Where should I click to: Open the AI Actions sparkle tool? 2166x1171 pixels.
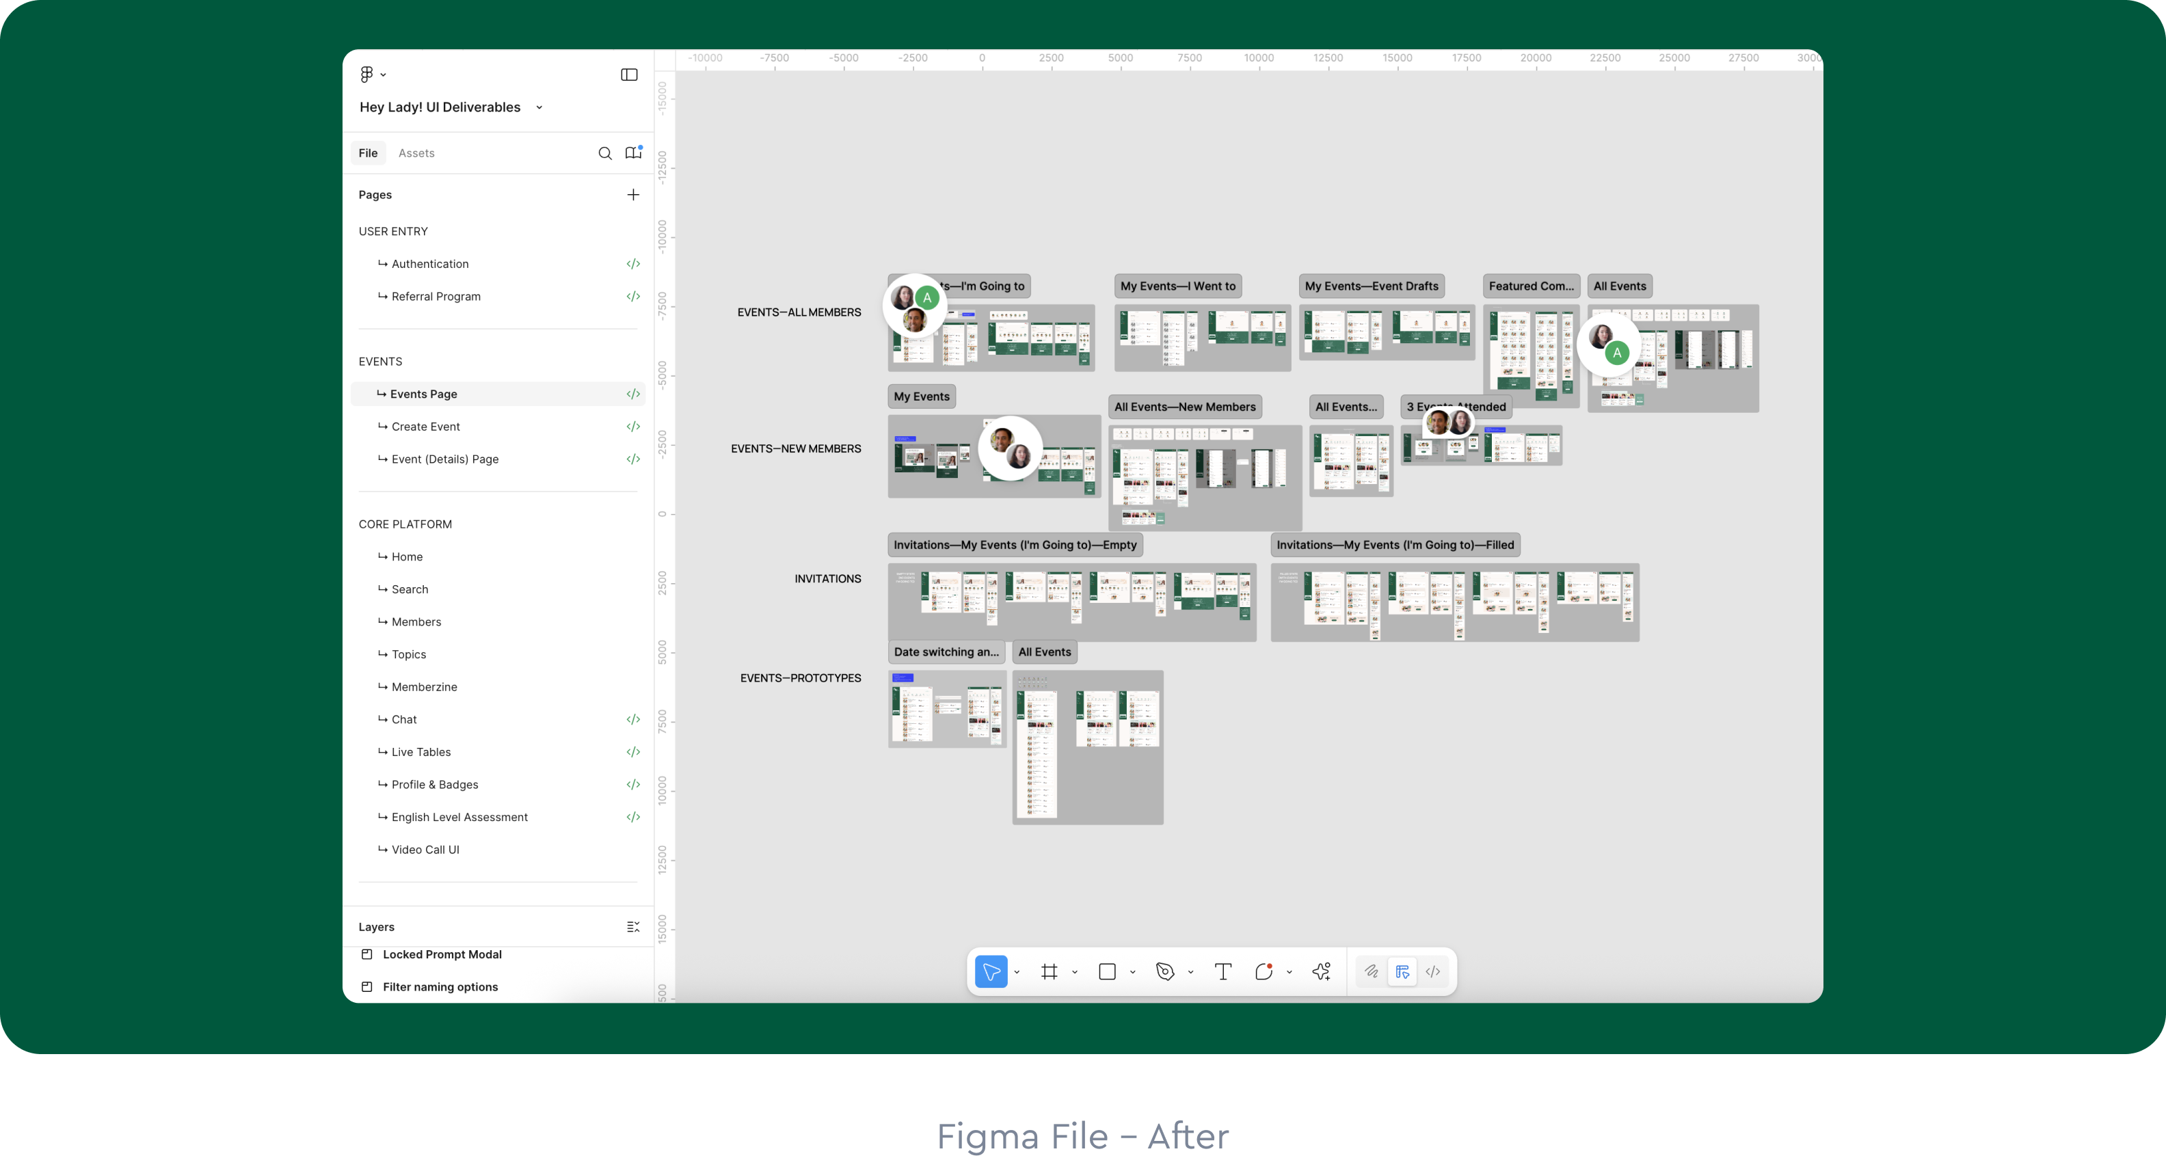1321,972
